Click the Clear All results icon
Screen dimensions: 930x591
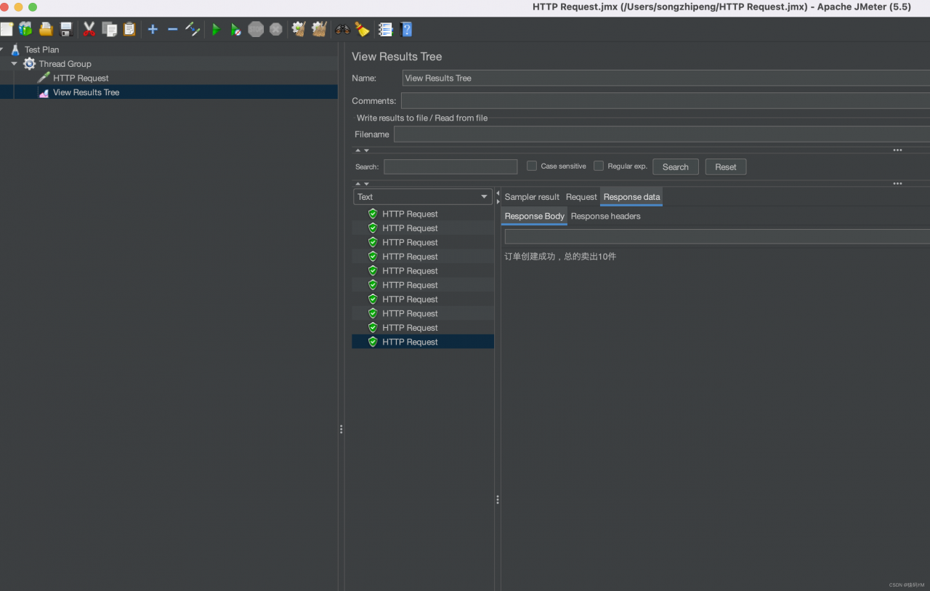pyautogui.click(x=318, y=30)
